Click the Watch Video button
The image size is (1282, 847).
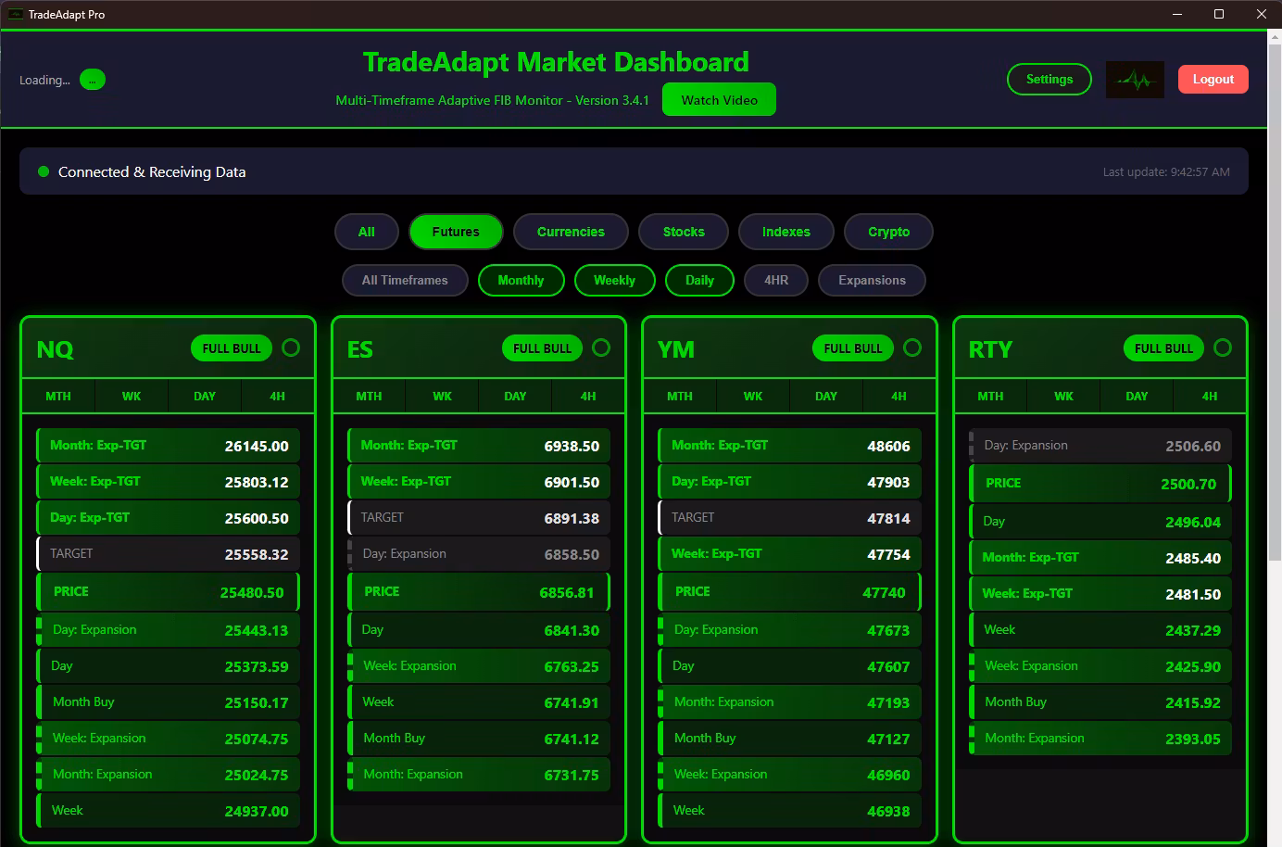coord(719,100)
